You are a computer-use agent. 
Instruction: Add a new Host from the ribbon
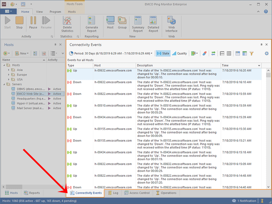click(110, 23)
